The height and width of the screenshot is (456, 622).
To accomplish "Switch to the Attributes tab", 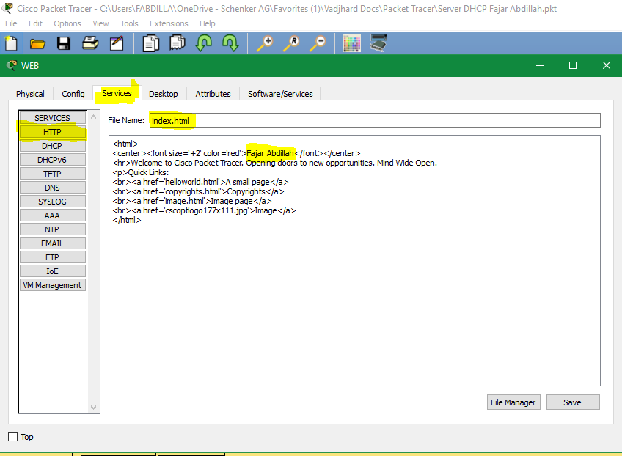I will tap(213, 94).
